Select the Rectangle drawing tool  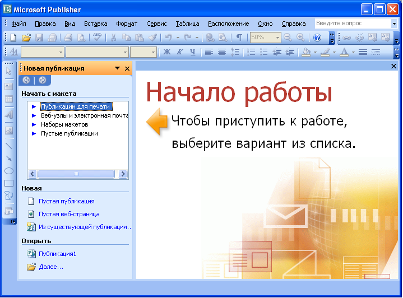click(x=9, y=183)
